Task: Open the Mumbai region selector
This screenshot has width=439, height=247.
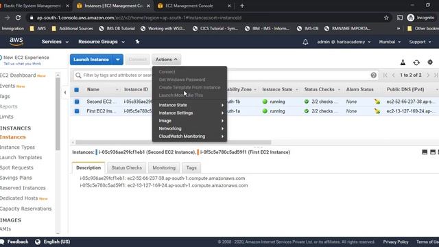Action: click(390, 42)
